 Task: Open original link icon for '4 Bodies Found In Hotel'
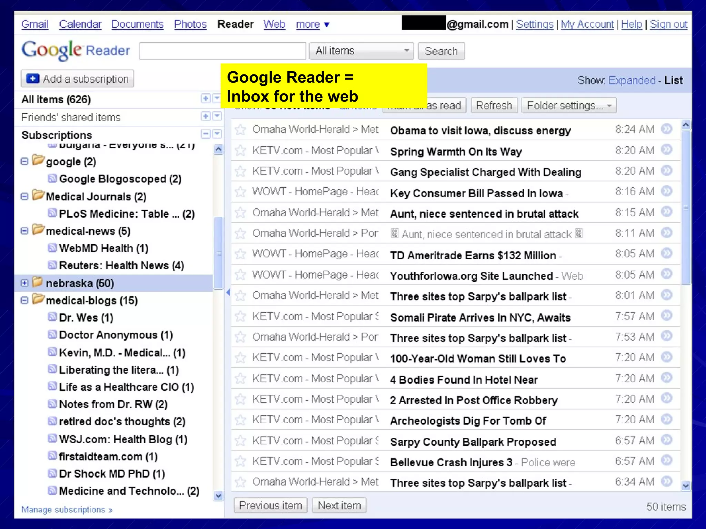pyautogui.click(x=667, y=378)
